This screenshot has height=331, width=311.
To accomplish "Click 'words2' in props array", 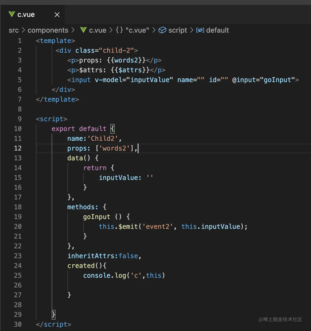I will [x=114, y=148].
